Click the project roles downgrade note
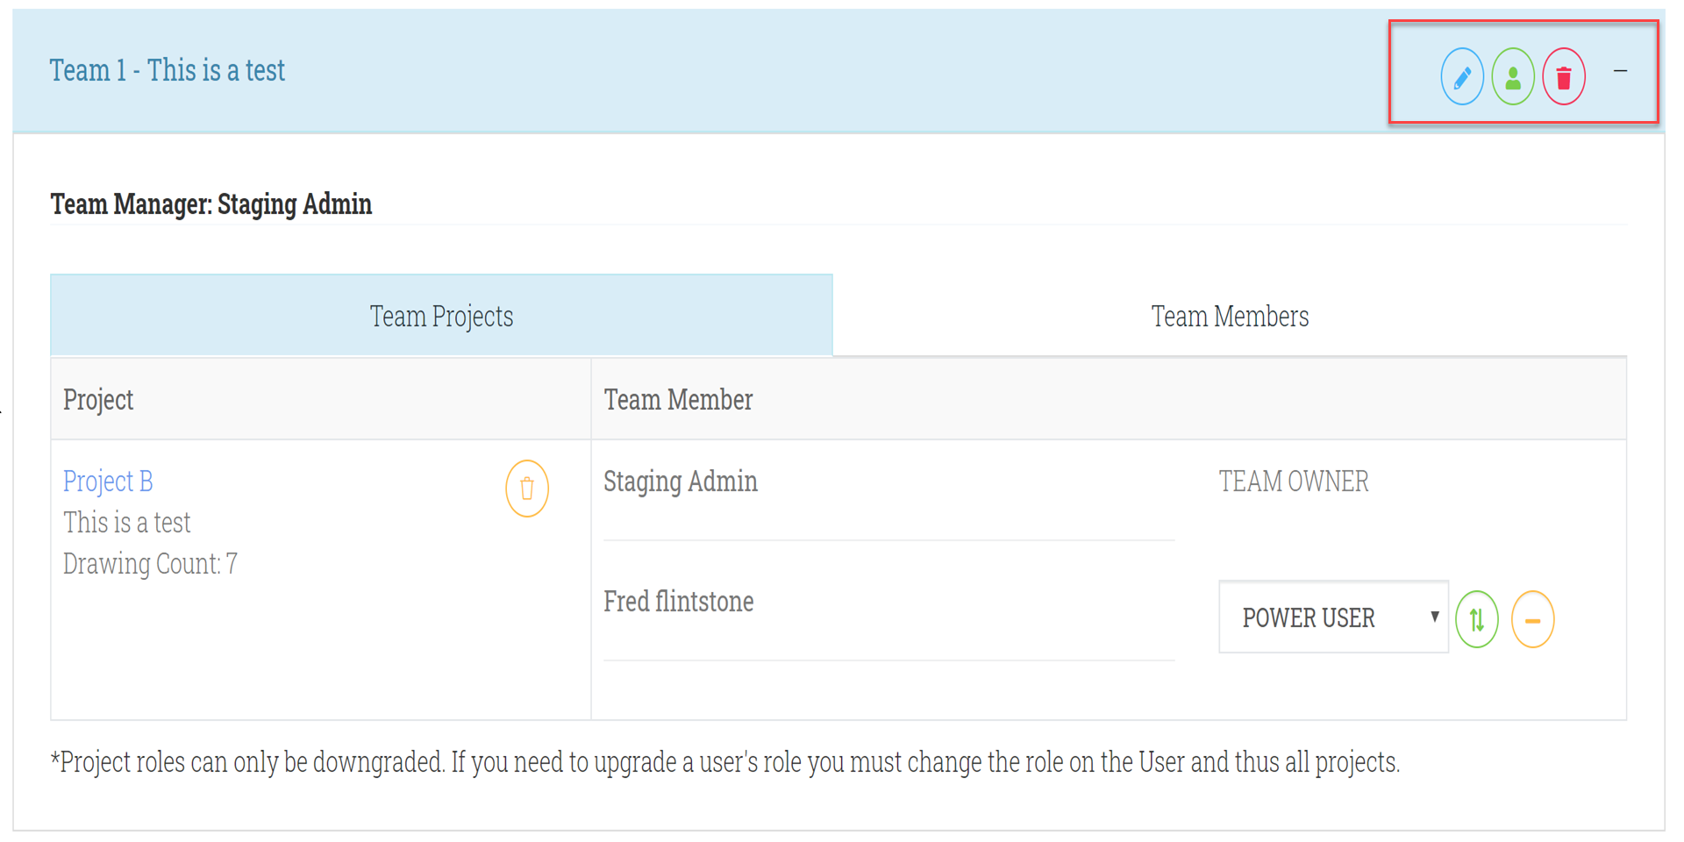Screen dimensions: 1684x842 click(725, 762)
